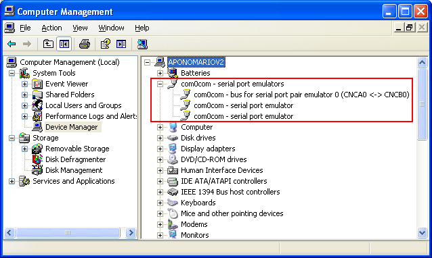The height and width of the screenshot is (258, 432).
Task: Click the DVD/CD-ROM drives icon
Action: coord(173,159)
